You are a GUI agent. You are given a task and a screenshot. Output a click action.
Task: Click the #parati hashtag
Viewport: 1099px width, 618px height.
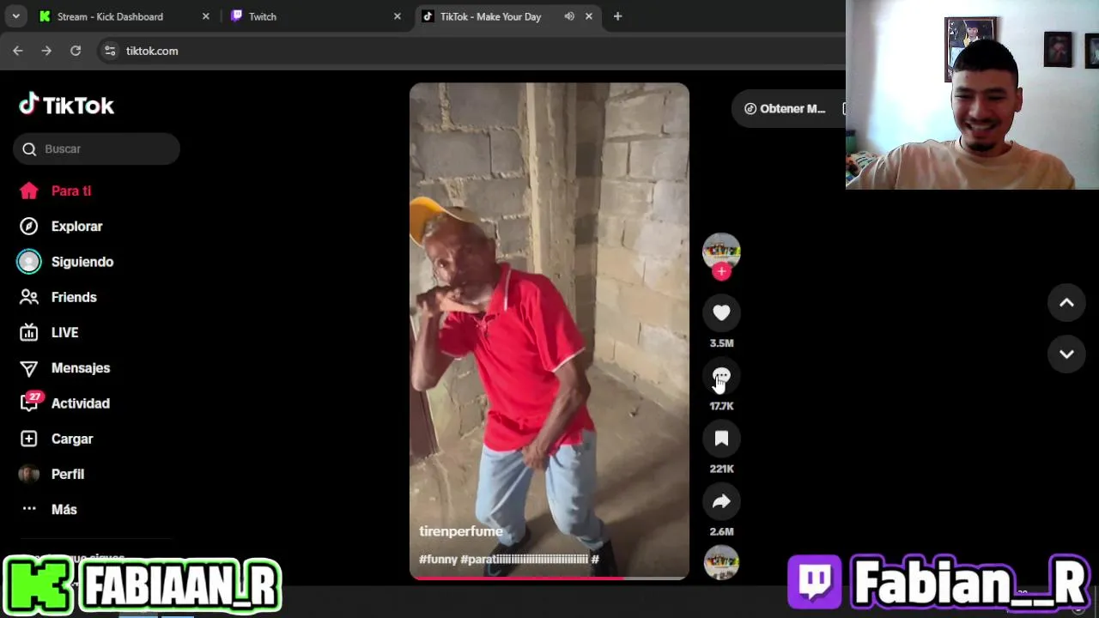(525, 559)
